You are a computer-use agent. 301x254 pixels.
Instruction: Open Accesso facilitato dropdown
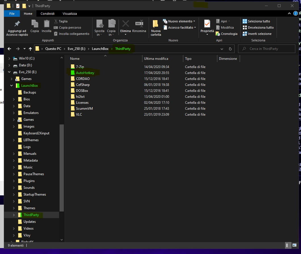(x=180, y=27)
